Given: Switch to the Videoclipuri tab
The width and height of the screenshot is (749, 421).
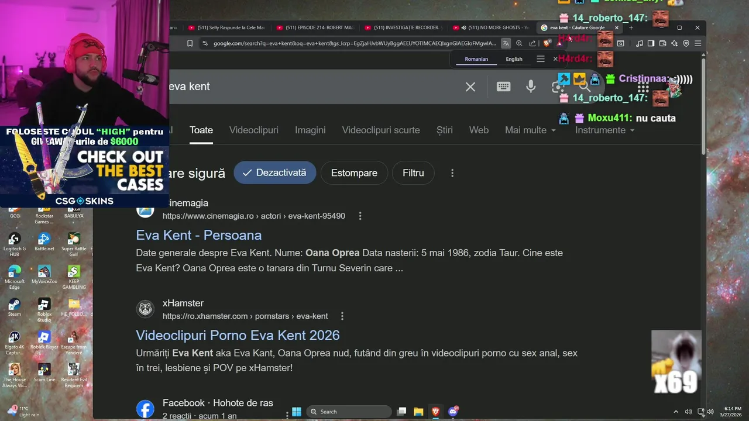Looking at the screenshot, I should pos(253,130).
